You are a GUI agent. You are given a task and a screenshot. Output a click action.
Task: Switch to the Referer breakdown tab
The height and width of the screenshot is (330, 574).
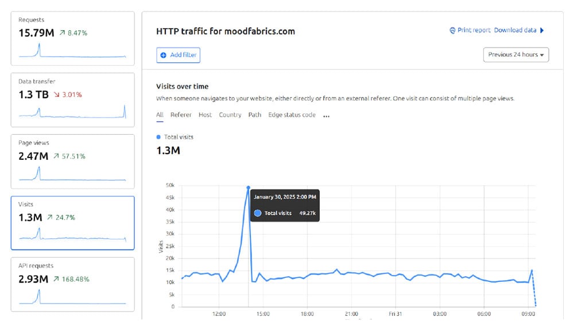(x=181, y=115)
